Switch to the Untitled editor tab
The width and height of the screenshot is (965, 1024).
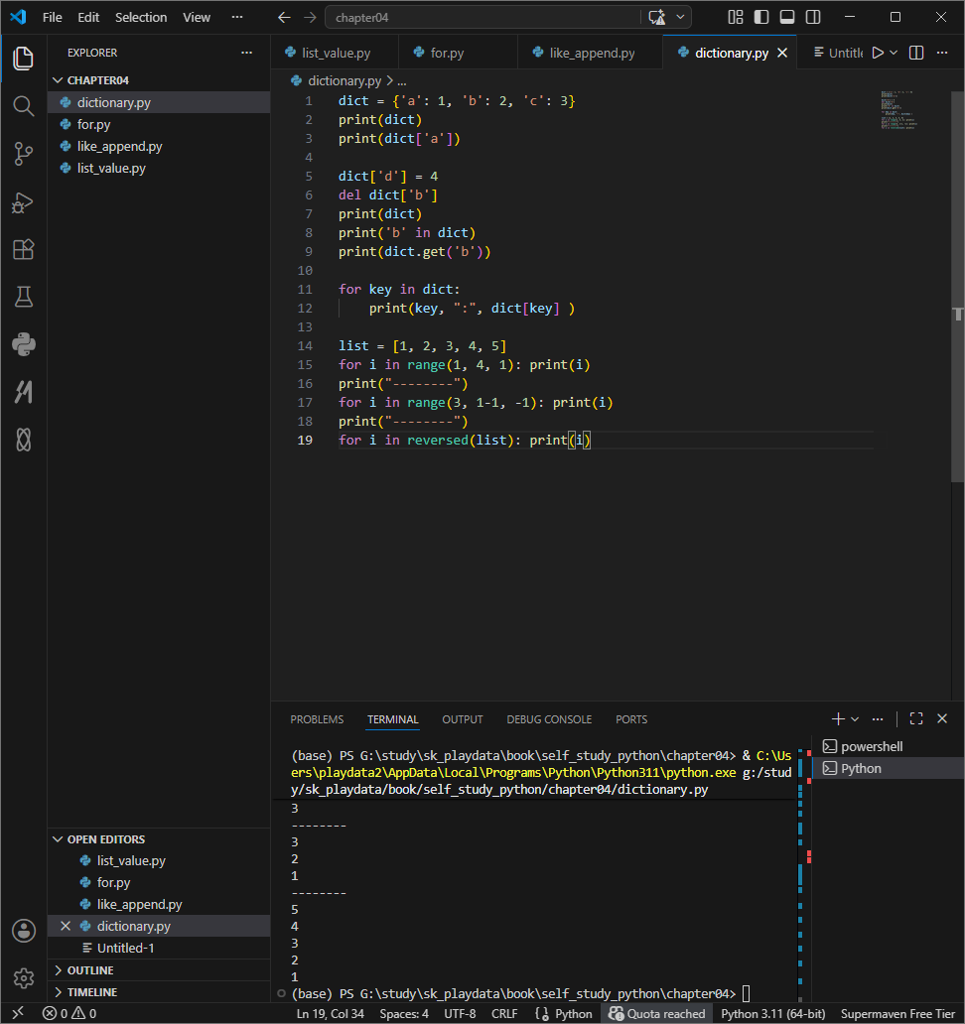tap(836, 53)
